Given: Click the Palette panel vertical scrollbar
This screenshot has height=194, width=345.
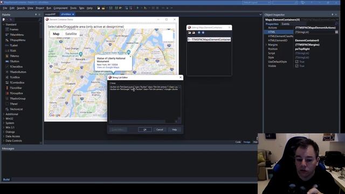Looking at the screenshot, I should click(x=41, y=83).
